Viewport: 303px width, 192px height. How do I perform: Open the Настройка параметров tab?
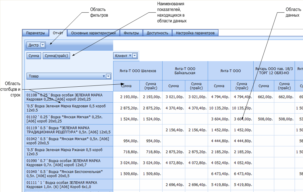click(195, 33)
